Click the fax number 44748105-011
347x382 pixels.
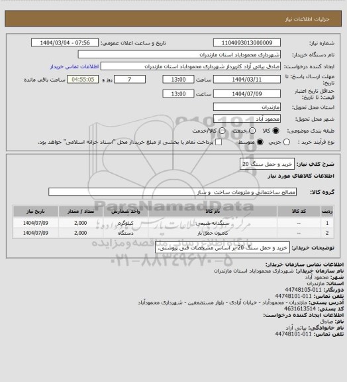[x=303, y=290]
